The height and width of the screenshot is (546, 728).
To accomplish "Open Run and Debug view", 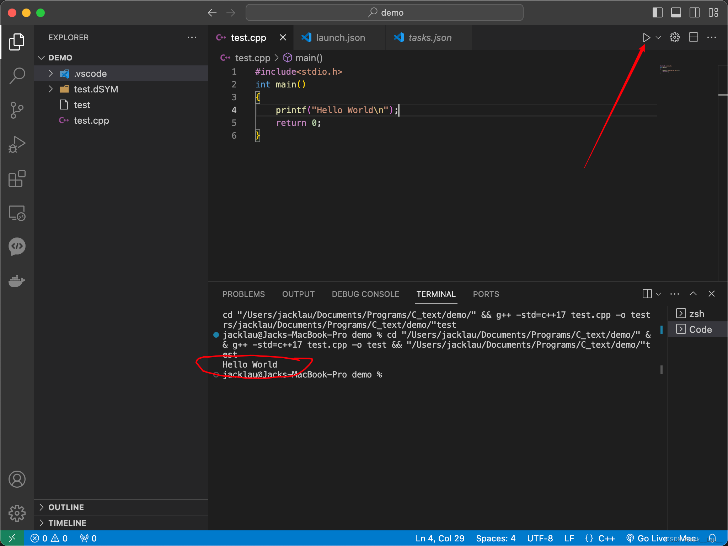I will 17,144.
